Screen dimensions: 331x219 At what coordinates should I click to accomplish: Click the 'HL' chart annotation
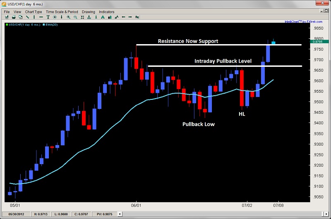coord(242,114)
